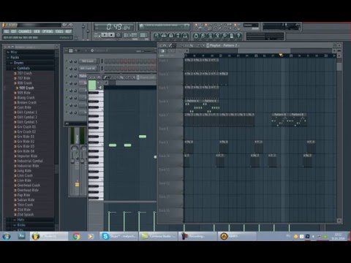Click the green circular icon starting second shortcut group
The width and height of the screenshot is (351, 263).
(x=196, y=36)
